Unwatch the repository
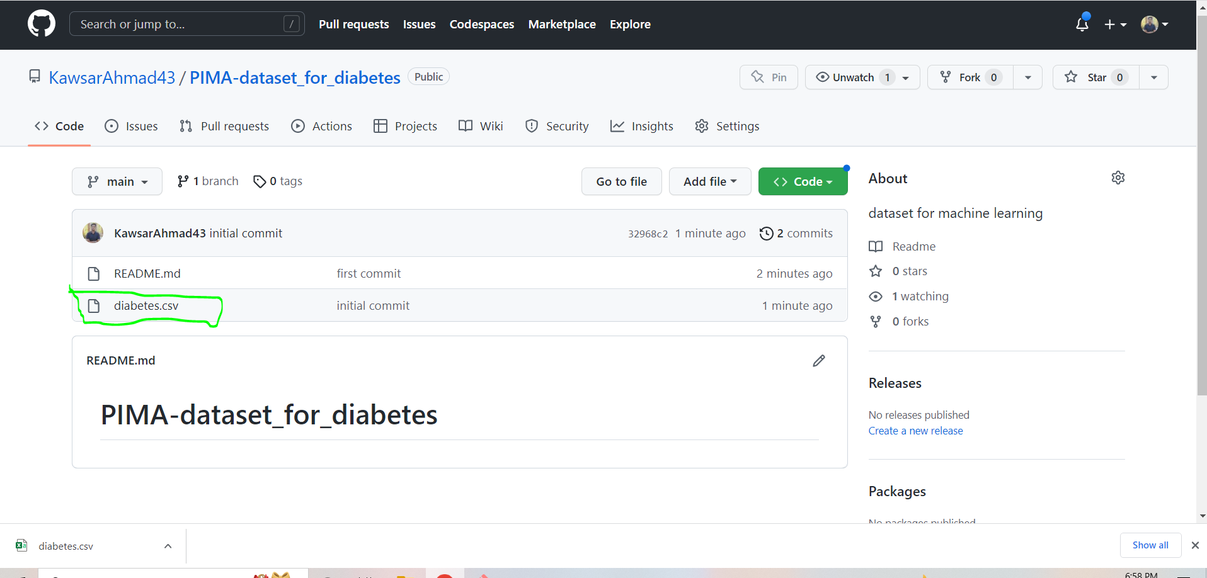 coord(854,77)
